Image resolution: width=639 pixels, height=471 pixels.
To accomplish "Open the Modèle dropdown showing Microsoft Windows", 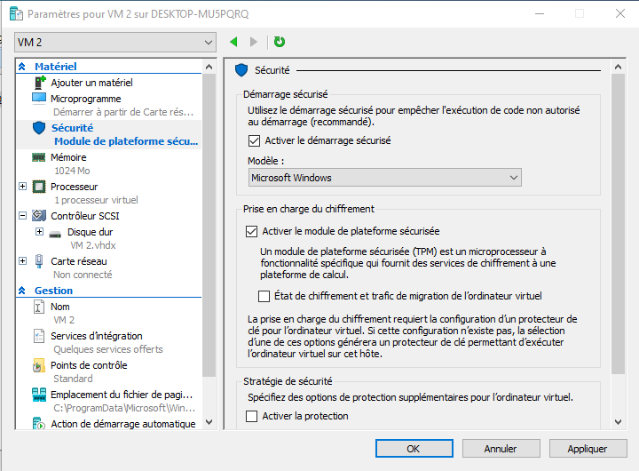I will [x=384, y=178].
